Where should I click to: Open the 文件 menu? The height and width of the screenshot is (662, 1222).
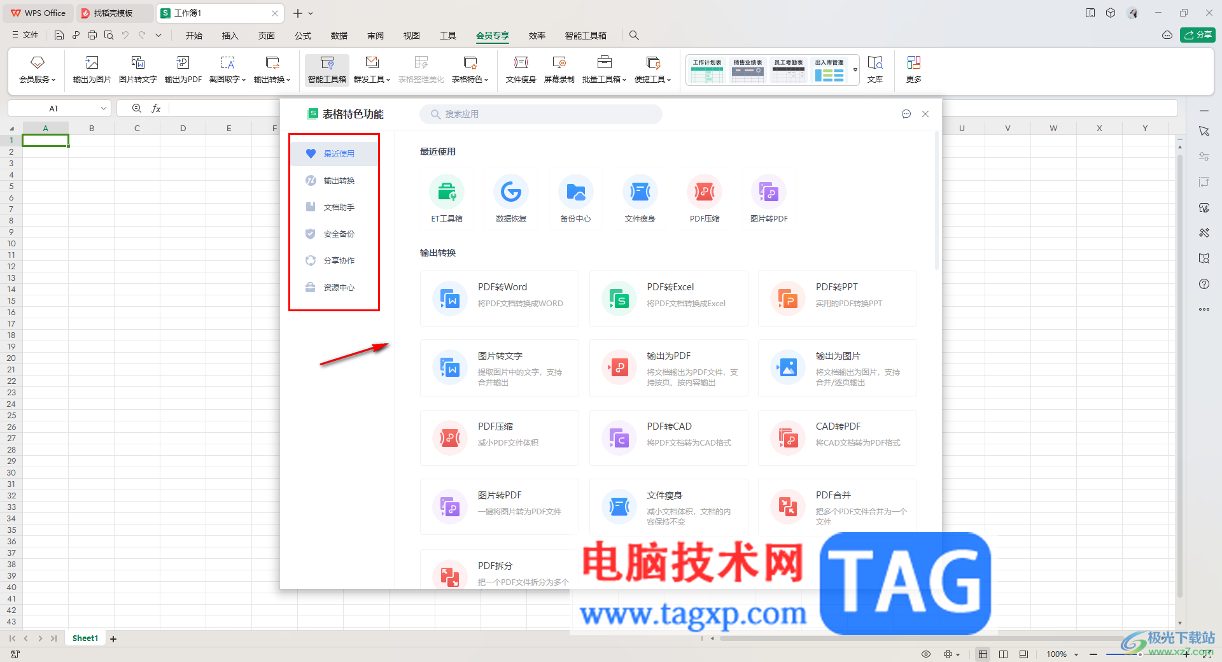click(x=25, y=36)
